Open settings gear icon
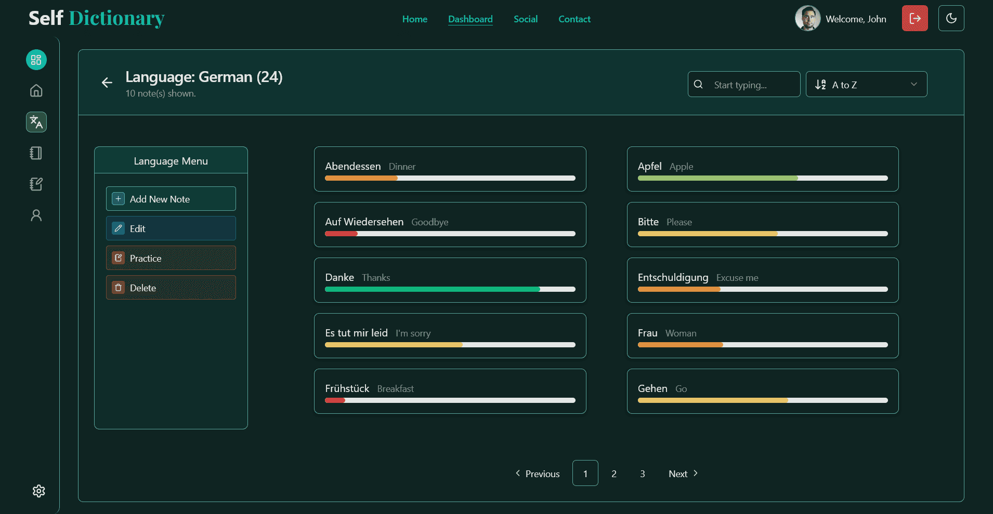Viewport: 993px width, 514px height. pos(38,491)
